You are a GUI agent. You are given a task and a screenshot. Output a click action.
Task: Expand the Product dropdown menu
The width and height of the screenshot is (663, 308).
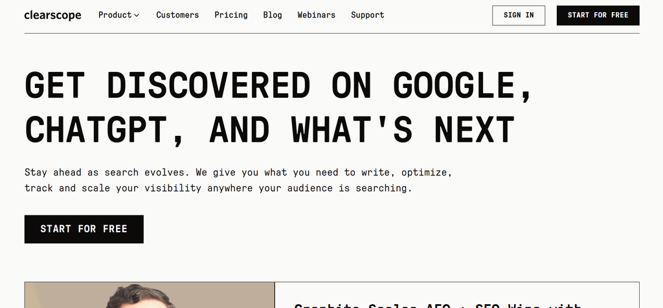(x=119, y=15)
